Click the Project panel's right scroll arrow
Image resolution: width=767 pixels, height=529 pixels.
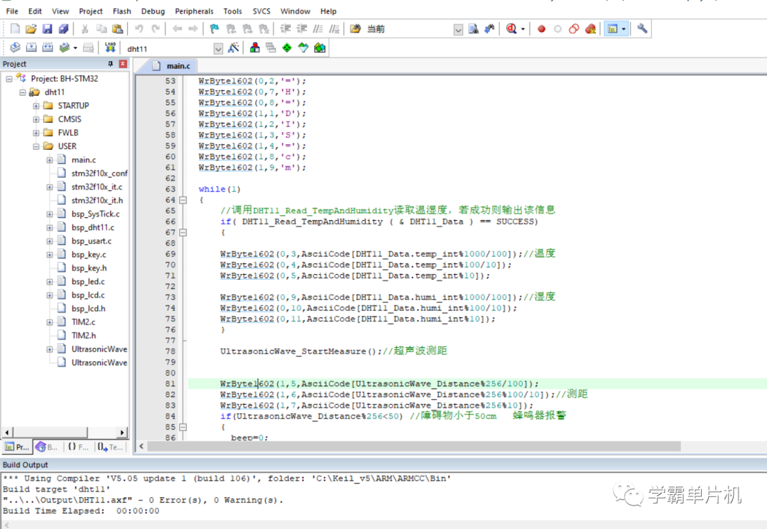tap(122, 432)
